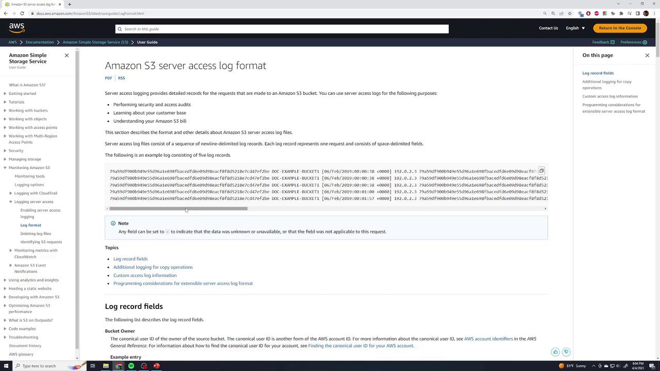Open Custom access log information topic link
The image size is (660, 371).
(x=145, y=275)
